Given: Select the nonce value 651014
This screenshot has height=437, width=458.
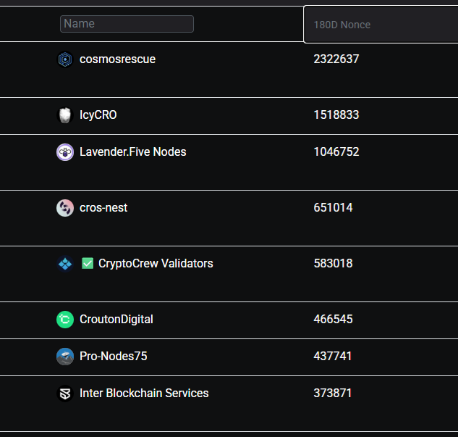Looking at the screenshot, I should tap(333, 208).
